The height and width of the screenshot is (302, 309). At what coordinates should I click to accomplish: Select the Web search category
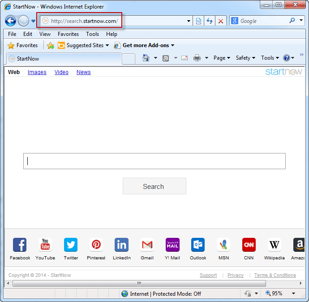pyautogui.click(x=14, y=72)
